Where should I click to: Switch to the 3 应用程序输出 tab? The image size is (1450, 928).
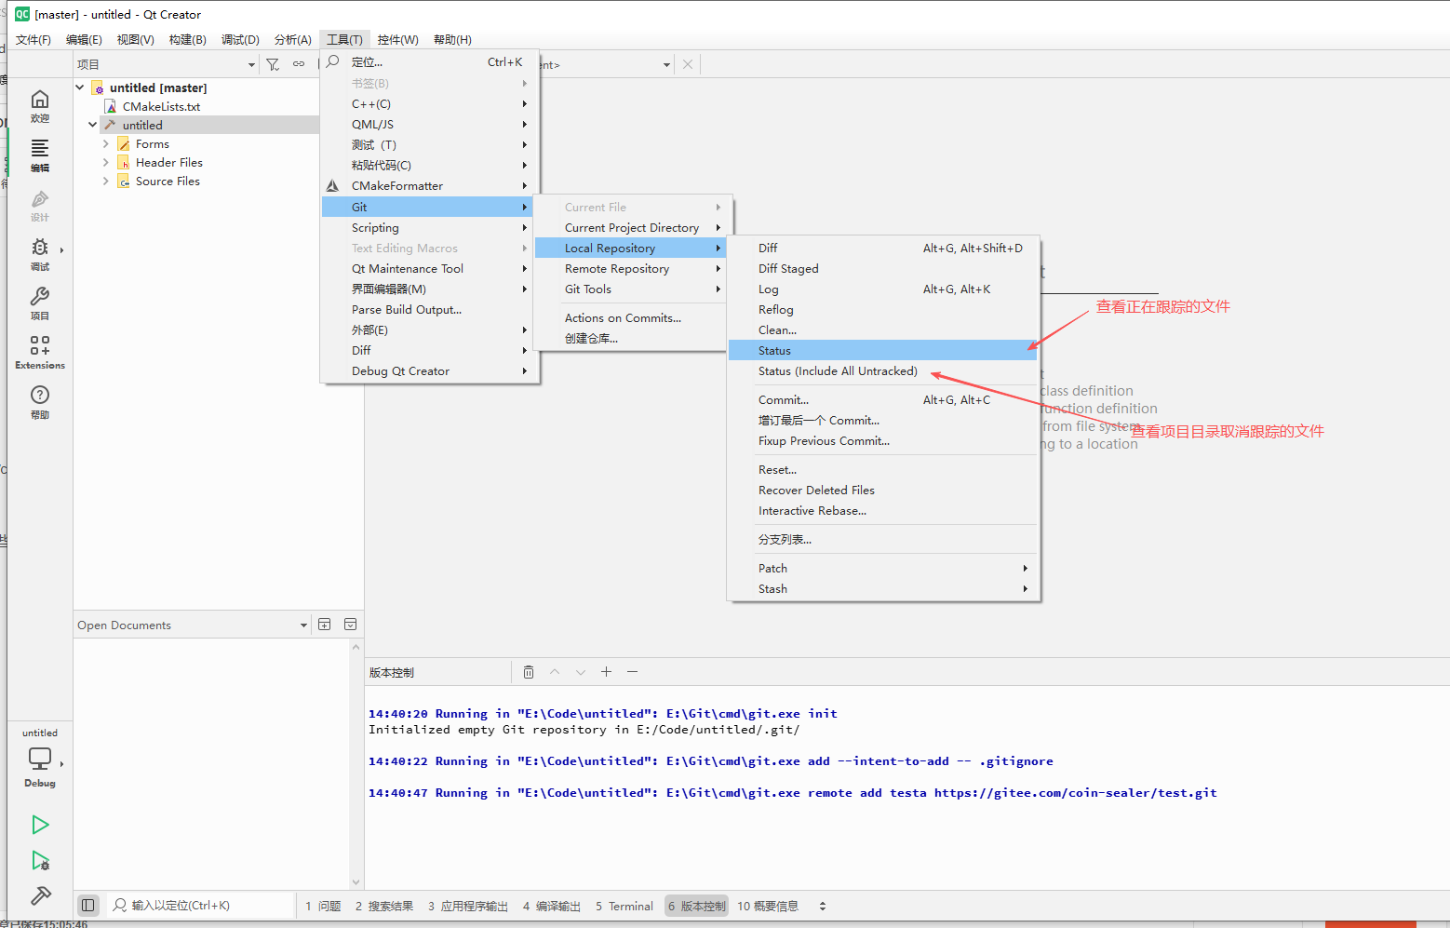468,906
